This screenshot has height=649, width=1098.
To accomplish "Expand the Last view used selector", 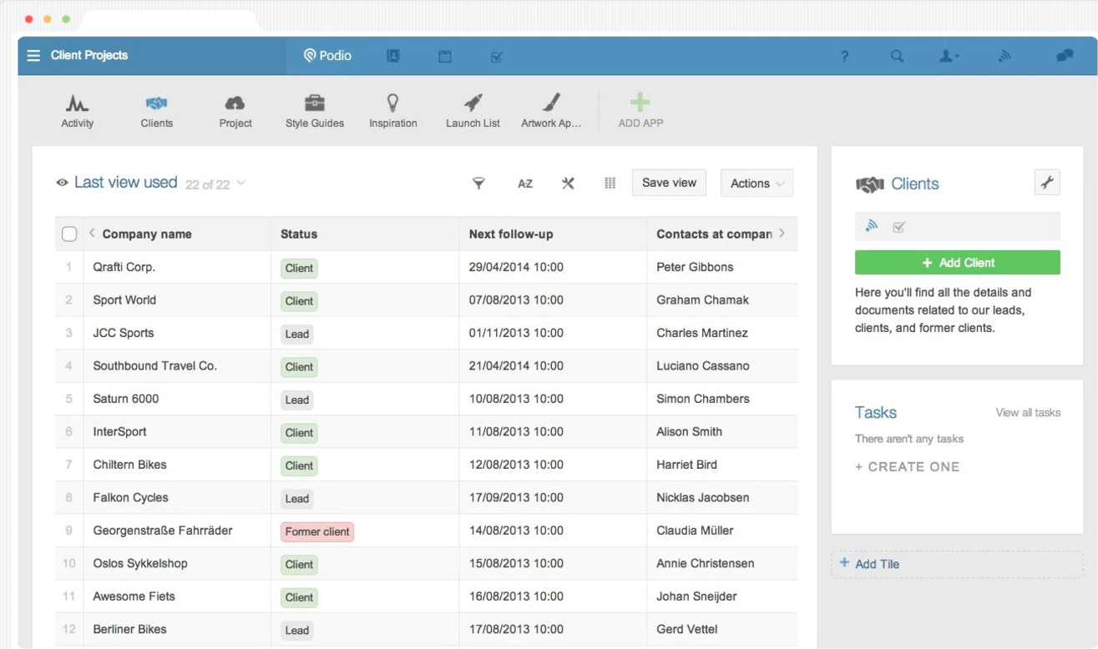I will 240,184.
